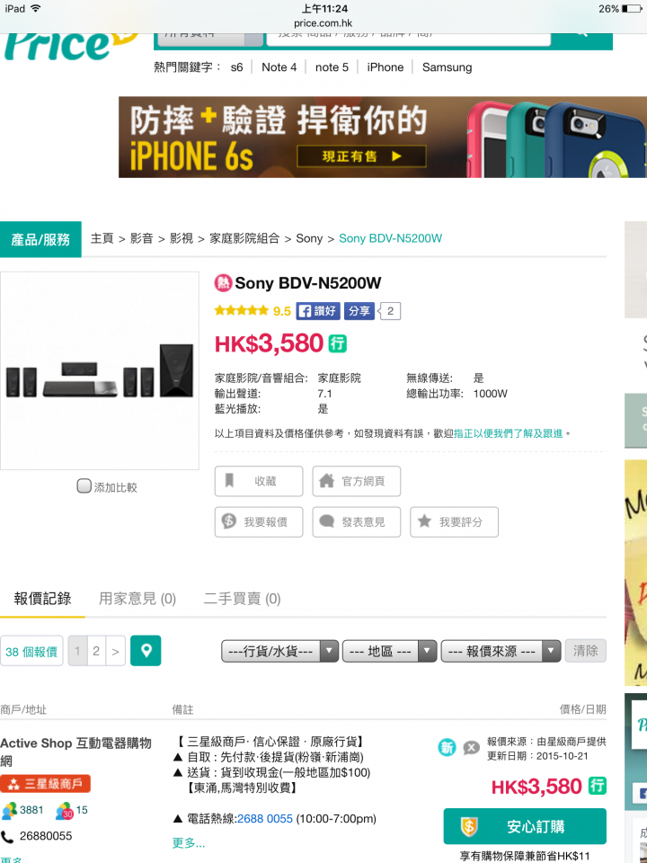Select the 報價記錄 tab
Viewport: 647px width, 863px height.
click(x=42, y=599)
